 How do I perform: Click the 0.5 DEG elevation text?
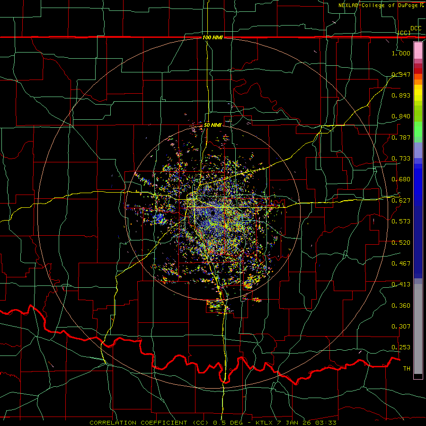228,423
